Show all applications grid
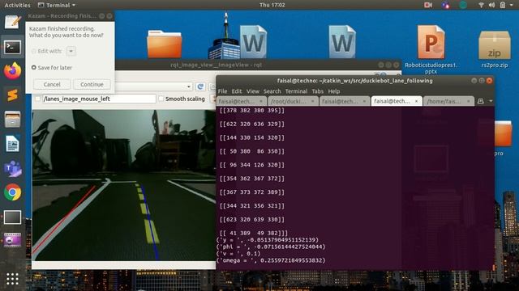 pos(12,279)
